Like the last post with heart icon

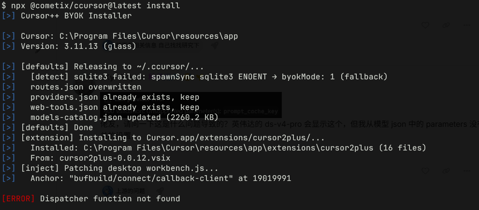coord(425,171)
